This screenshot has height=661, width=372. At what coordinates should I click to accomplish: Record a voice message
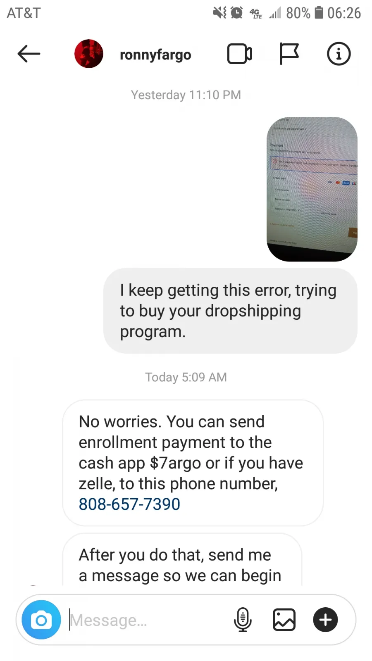coord(243,620)
